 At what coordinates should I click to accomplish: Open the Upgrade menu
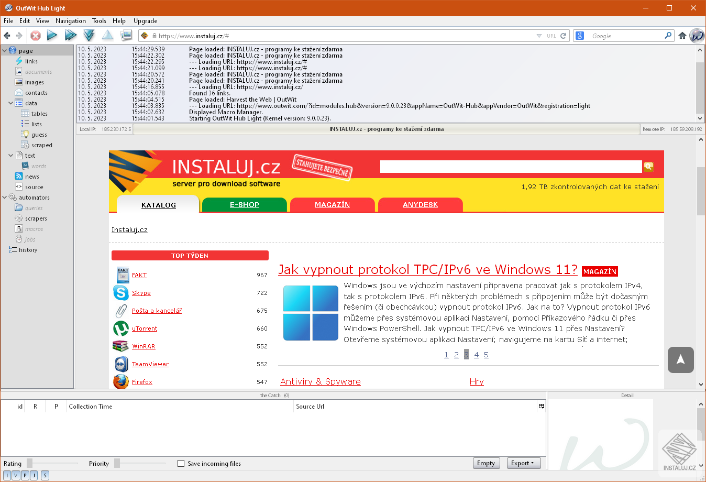[145, 21]
